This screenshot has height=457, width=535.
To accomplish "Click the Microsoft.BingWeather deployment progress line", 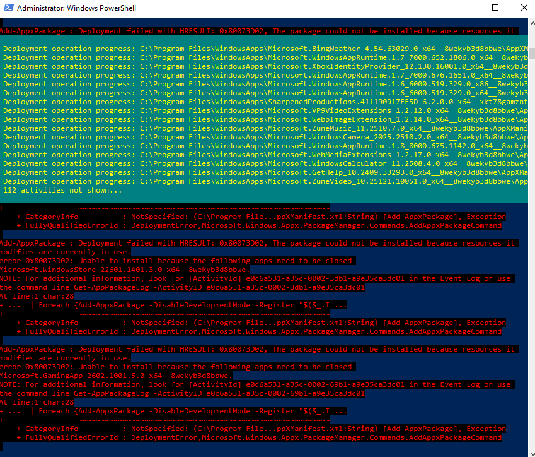I will [265, 49].
